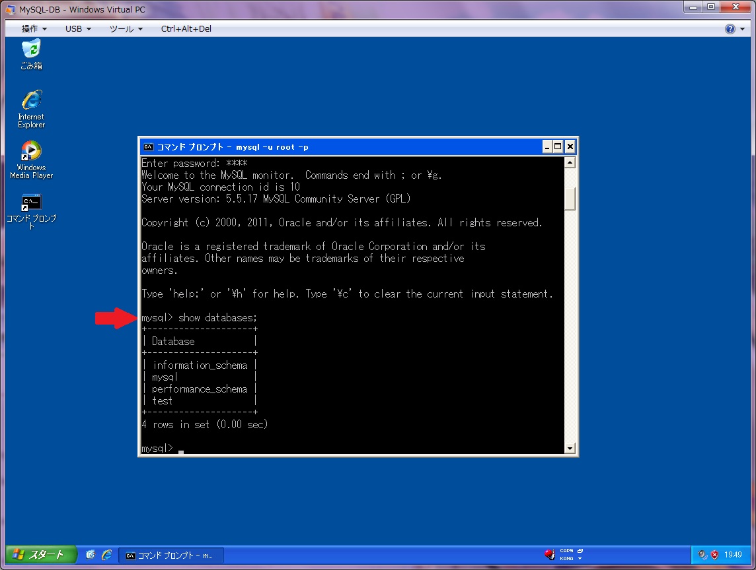This screenshot has height=570, width=756.
Task: Open the 操作 menu in Virtual PC
Action: (34, 29)
